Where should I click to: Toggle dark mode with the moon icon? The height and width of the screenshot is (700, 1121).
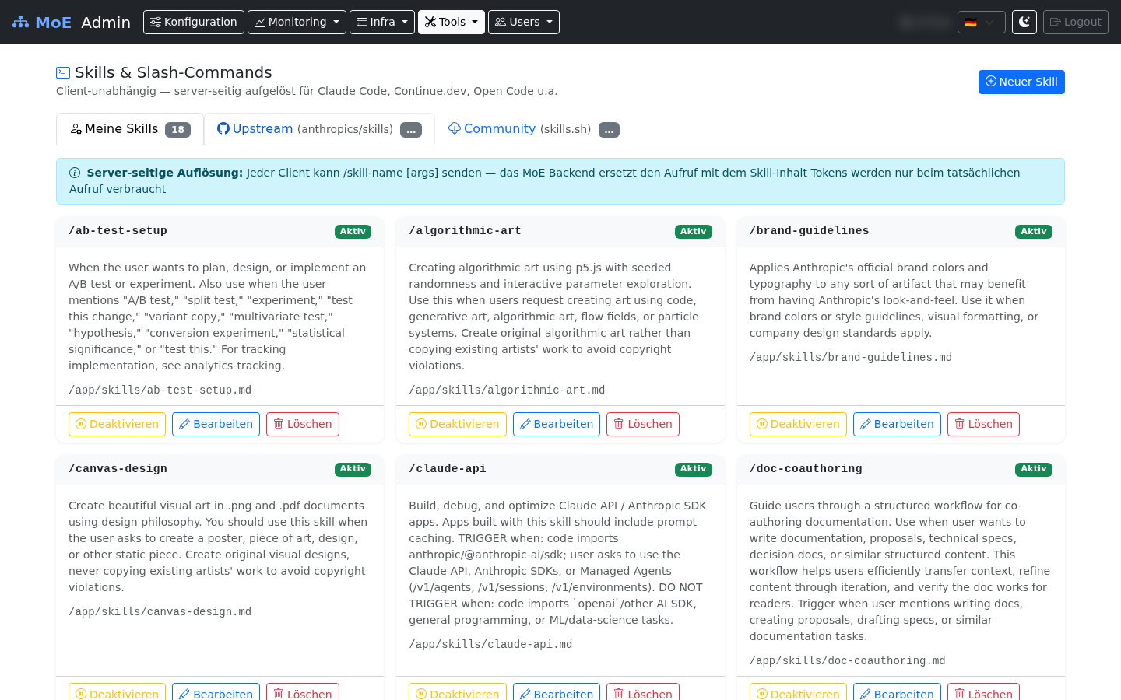coord(1024,22)
